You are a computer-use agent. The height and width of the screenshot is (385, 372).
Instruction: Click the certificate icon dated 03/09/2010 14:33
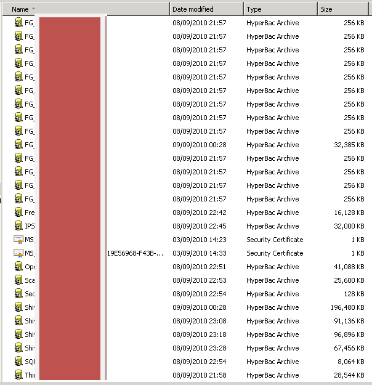18,253
